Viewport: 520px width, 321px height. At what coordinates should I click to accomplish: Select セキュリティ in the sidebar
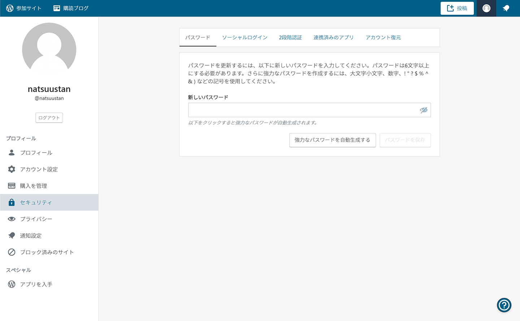[x=49, y=202]
